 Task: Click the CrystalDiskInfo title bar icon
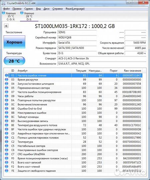(x=4, y=3)
